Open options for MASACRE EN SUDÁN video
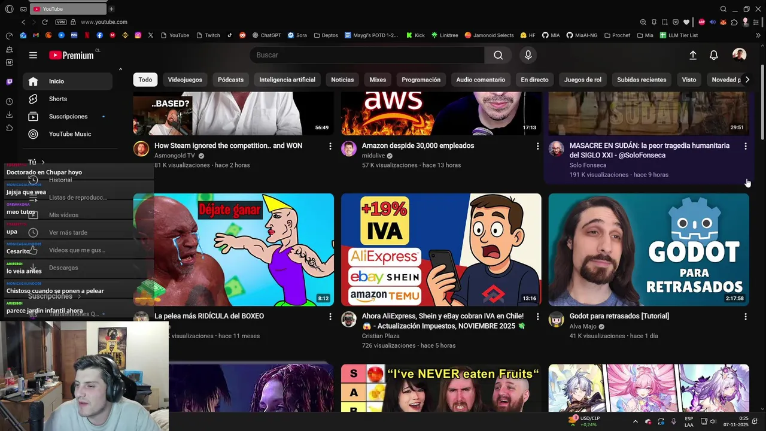 pyautogui.click(x=745, y=146)
